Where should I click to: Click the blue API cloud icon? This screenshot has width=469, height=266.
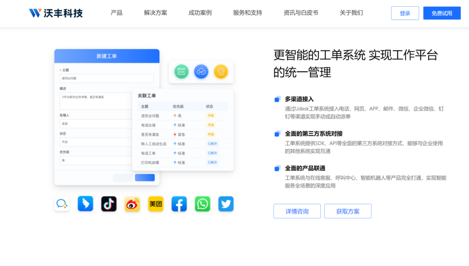[201, 71]
